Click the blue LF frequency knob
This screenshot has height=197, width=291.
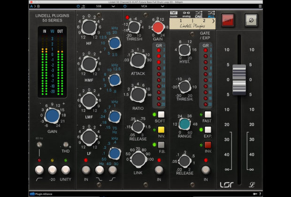click(x=115, y=153)
